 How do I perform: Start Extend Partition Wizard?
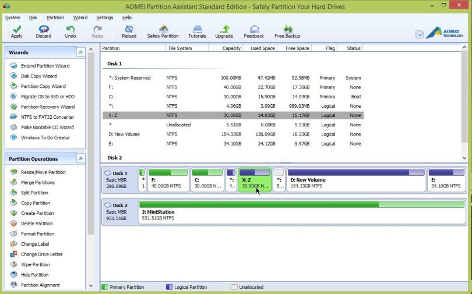point(45,66)
